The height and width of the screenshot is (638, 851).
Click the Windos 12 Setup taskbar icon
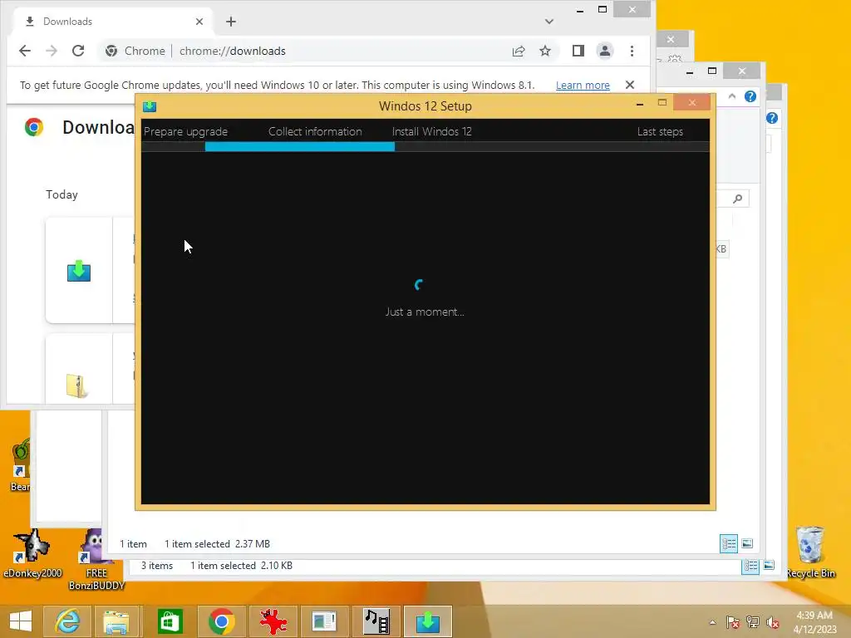click(x=428, y=621)
